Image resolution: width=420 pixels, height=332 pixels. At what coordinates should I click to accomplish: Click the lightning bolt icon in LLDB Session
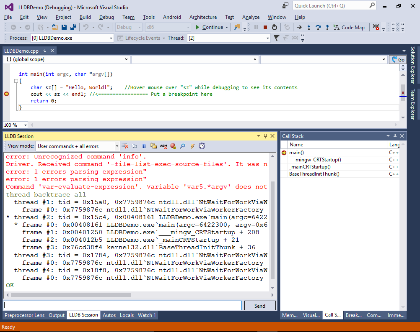click(x=192, y=146)
